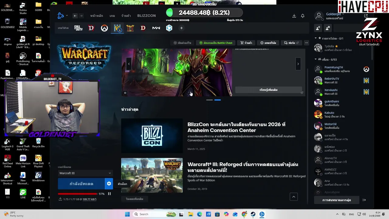Open the เกม games tab

point(112,16)
